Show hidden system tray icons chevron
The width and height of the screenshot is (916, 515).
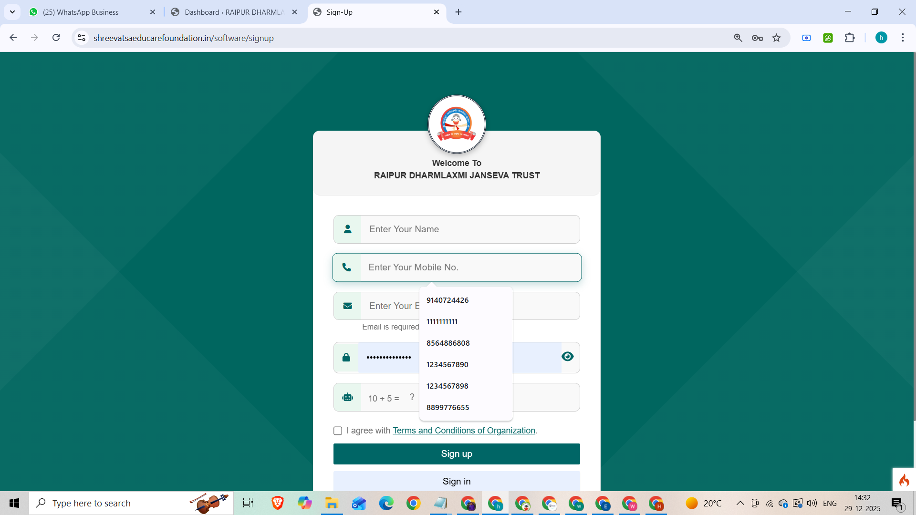coord(740,503)
